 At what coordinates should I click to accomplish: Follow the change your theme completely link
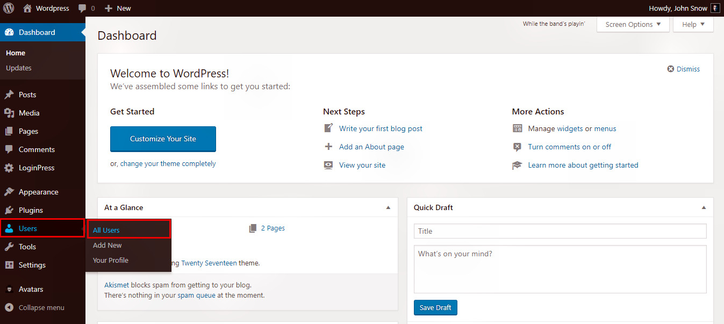[x=168, y=164]
